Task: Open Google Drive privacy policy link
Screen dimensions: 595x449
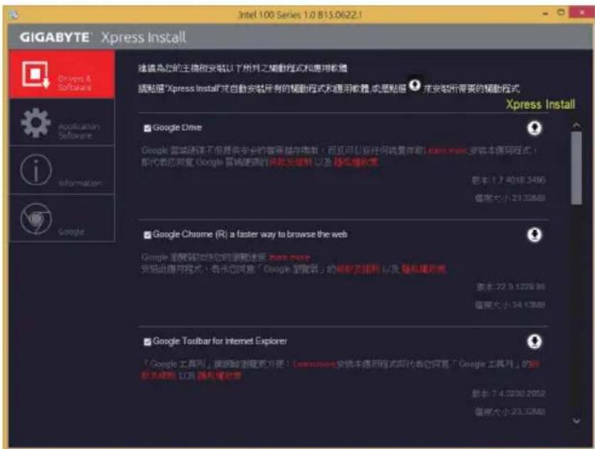Action: coord(356,162)
